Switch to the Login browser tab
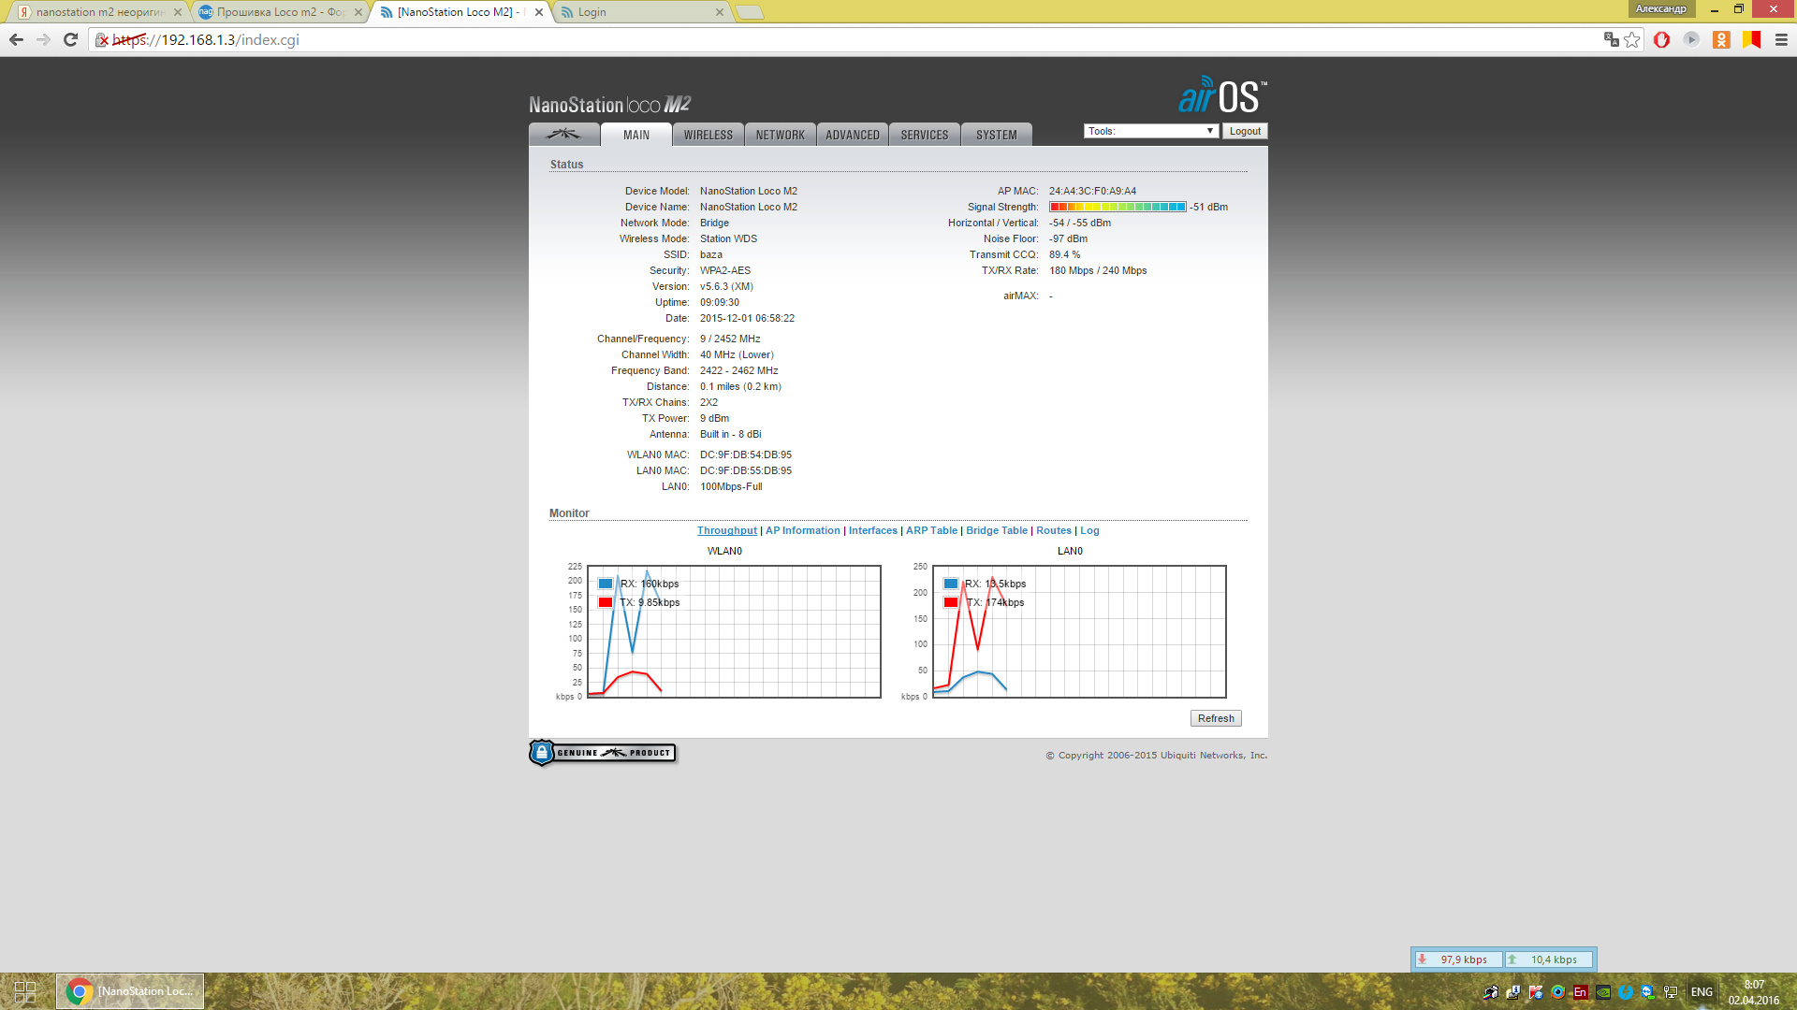This screenshot has width=1797, height=1010. (x=641, y=12)
